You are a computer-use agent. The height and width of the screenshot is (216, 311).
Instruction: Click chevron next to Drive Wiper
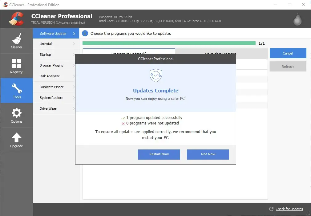[74, 108]
